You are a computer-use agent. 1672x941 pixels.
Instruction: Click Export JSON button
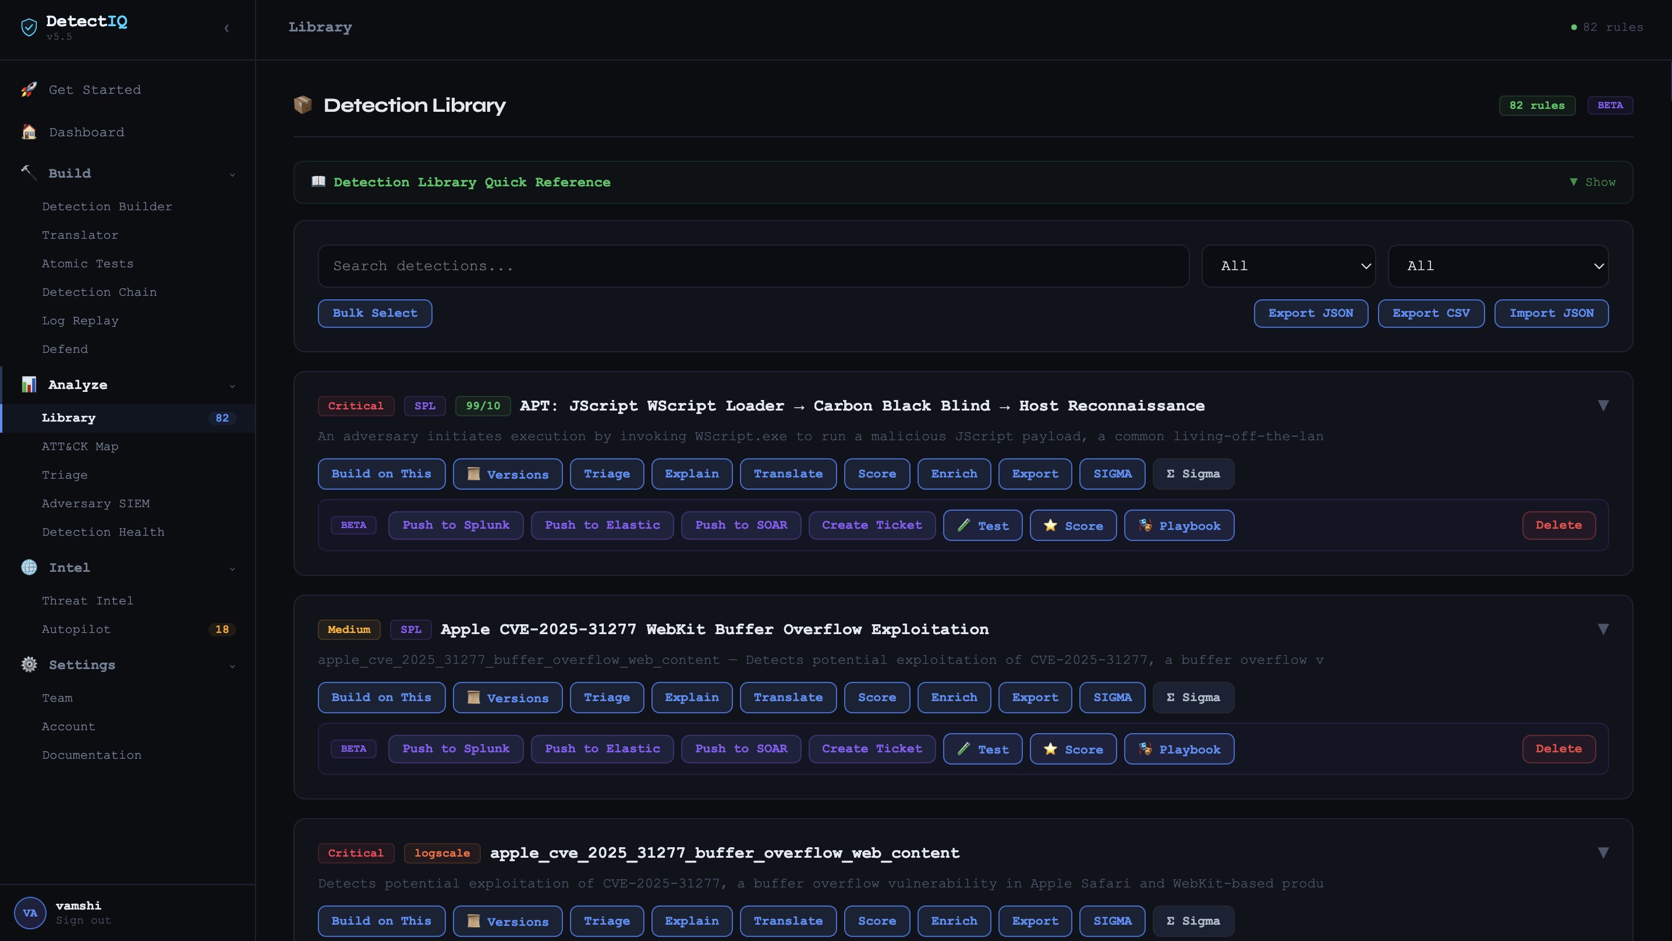1310,313
